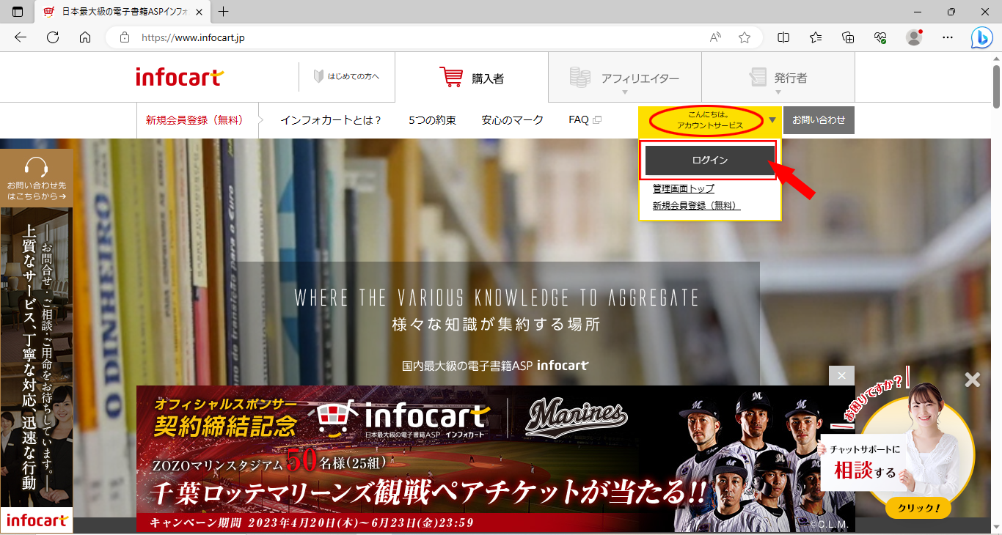This screenshot has height=535, width=1002.
Task: Add page to favorites star icon
Action: (x=745, y=37)
